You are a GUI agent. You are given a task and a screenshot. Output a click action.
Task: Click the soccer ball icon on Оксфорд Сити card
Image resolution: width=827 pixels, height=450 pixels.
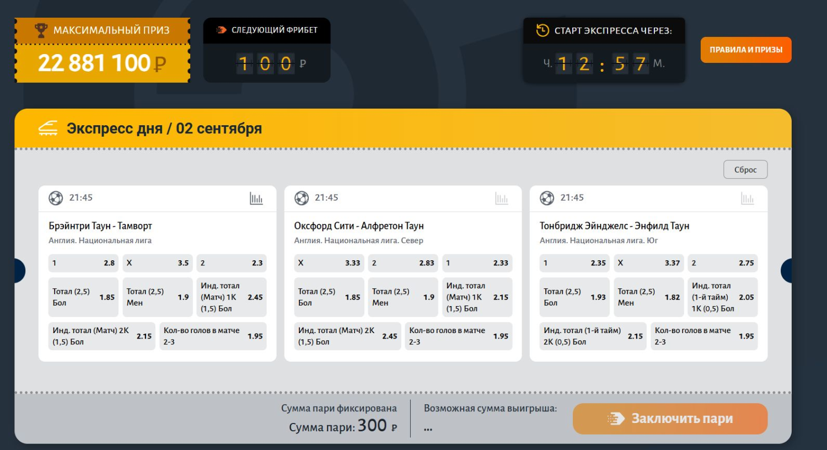tap(302, 198)
